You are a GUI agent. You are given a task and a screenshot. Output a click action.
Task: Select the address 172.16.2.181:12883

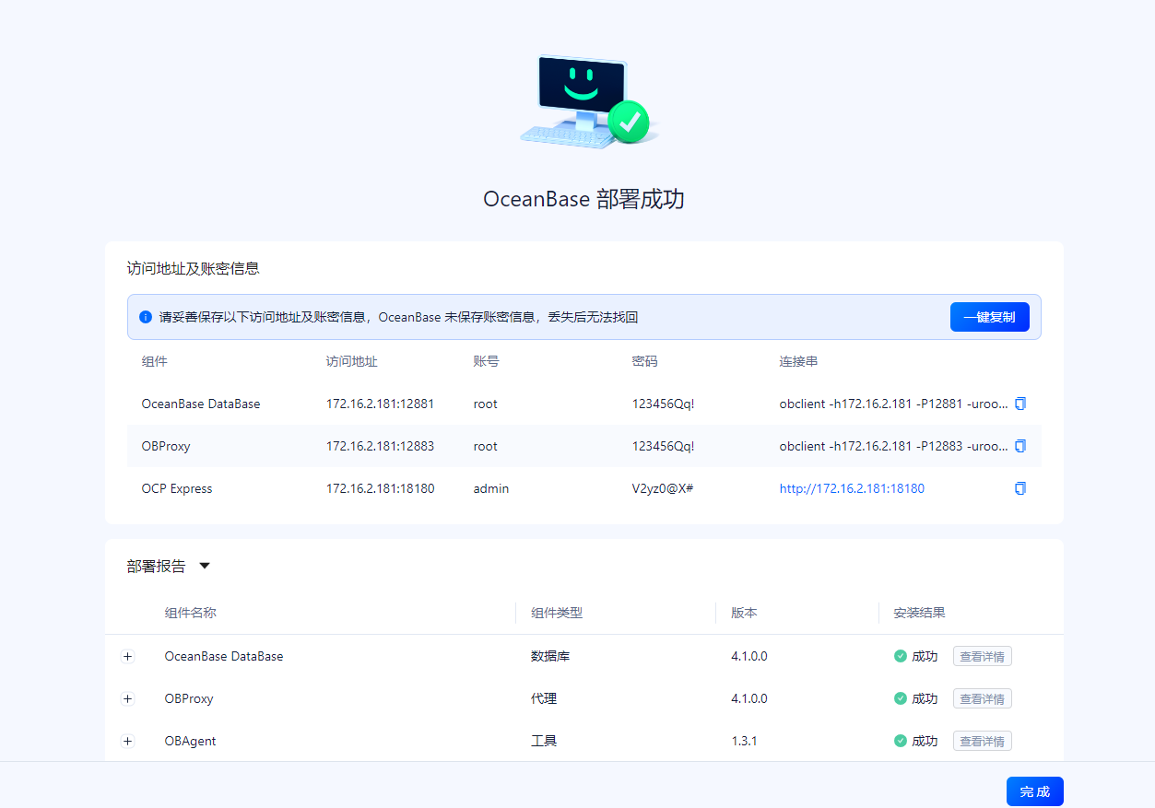(380, 446)
